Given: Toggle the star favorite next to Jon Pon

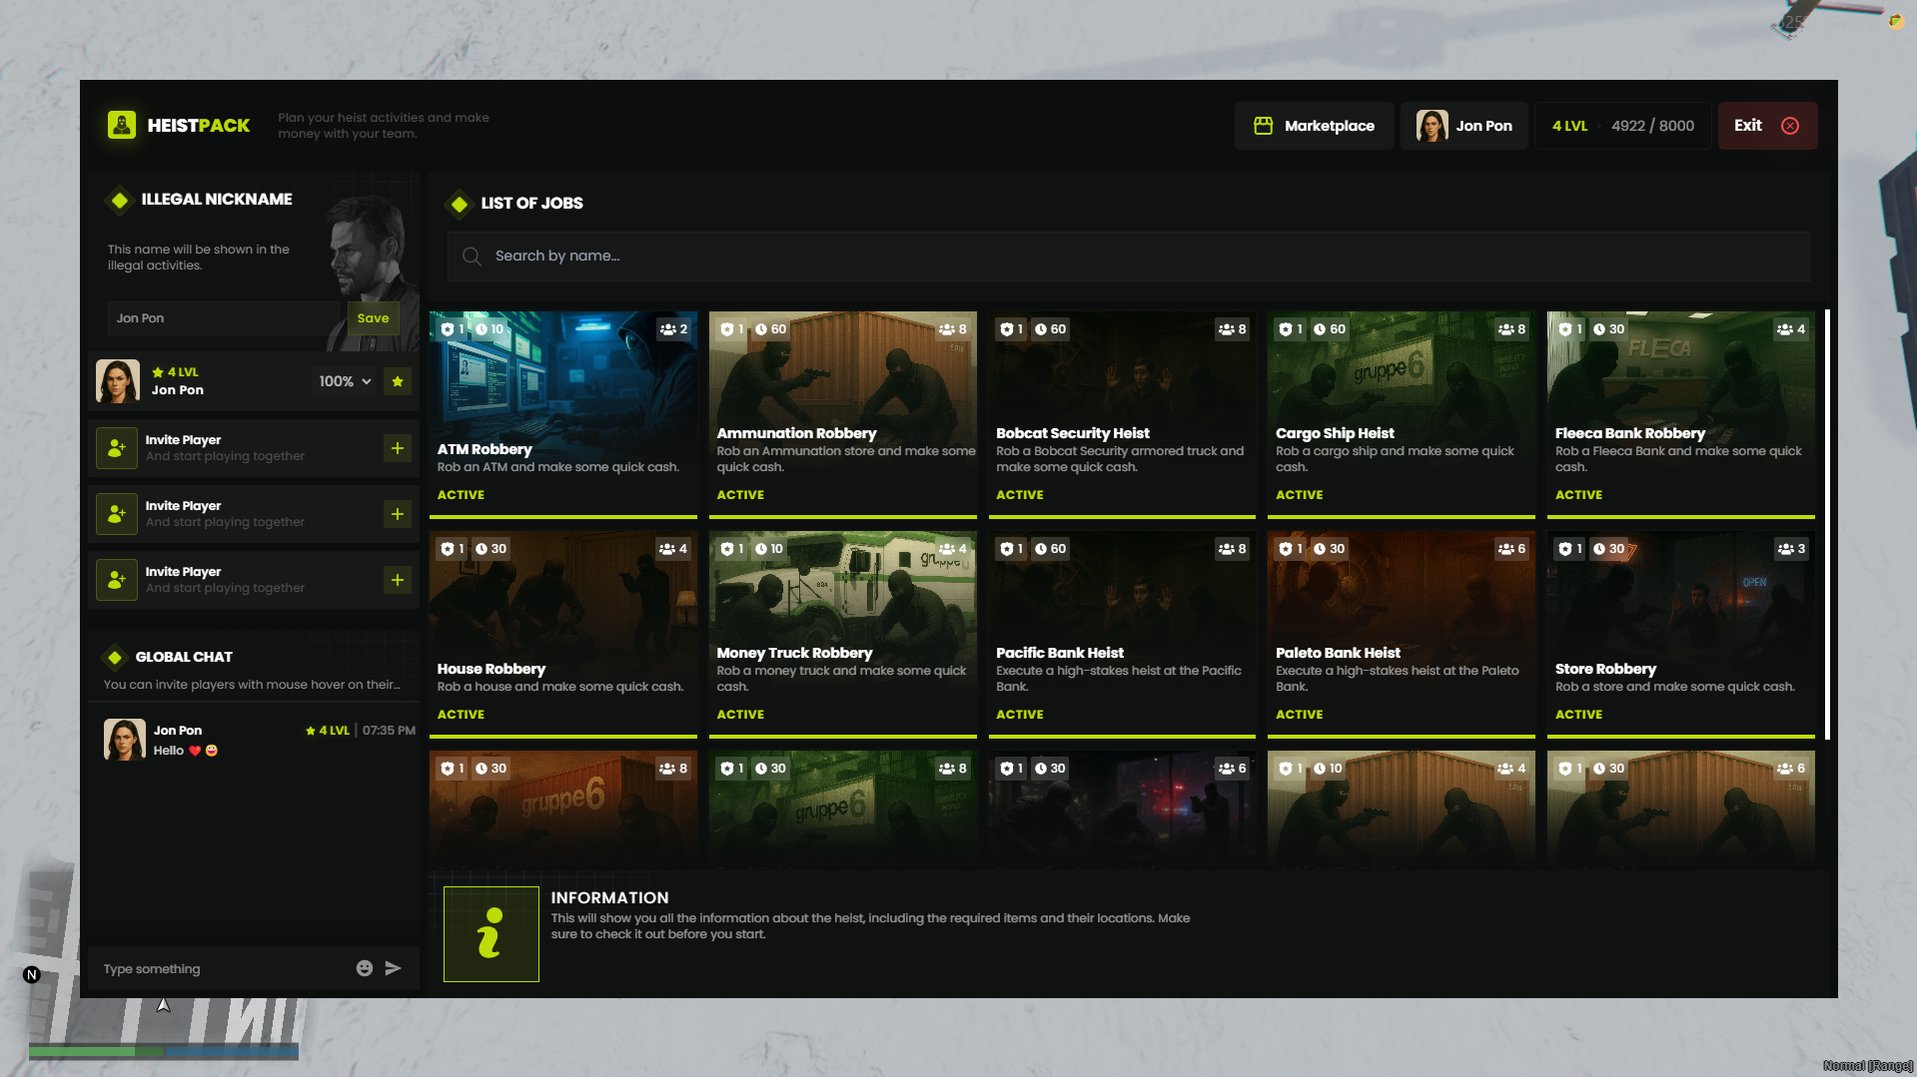Looking at the screenshot, I should coord(398,381).
